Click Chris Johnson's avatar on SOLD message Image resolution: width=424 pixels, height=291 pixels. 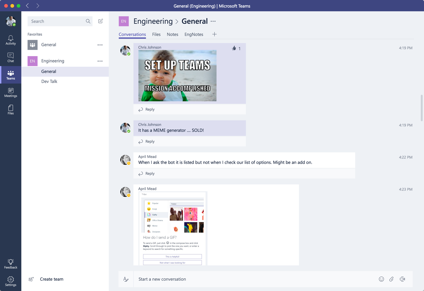(125, 128)
